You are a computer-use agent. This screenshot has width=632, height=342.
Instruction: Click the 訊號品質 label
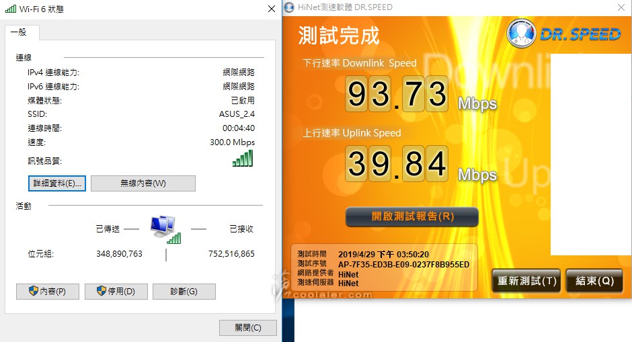(x=45, y=161)
